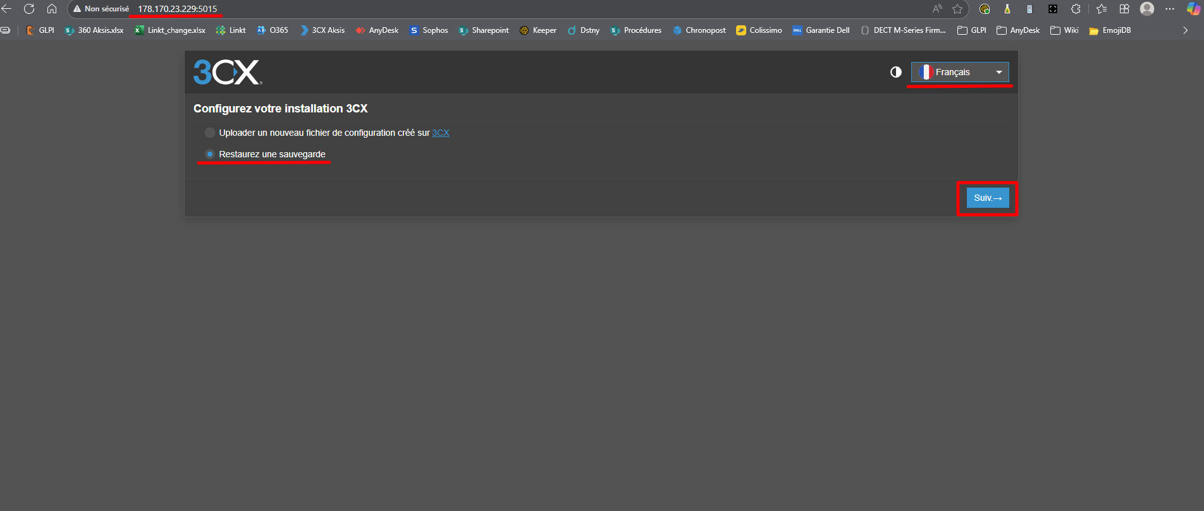Open the Keeper bookmark

pyautogui.click(x=538, y=30)
